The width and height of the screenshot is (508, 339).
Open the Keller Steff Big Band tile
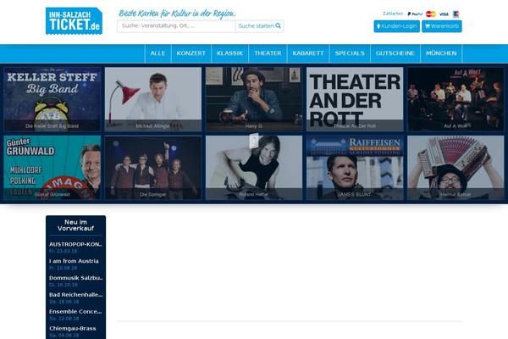52,99
